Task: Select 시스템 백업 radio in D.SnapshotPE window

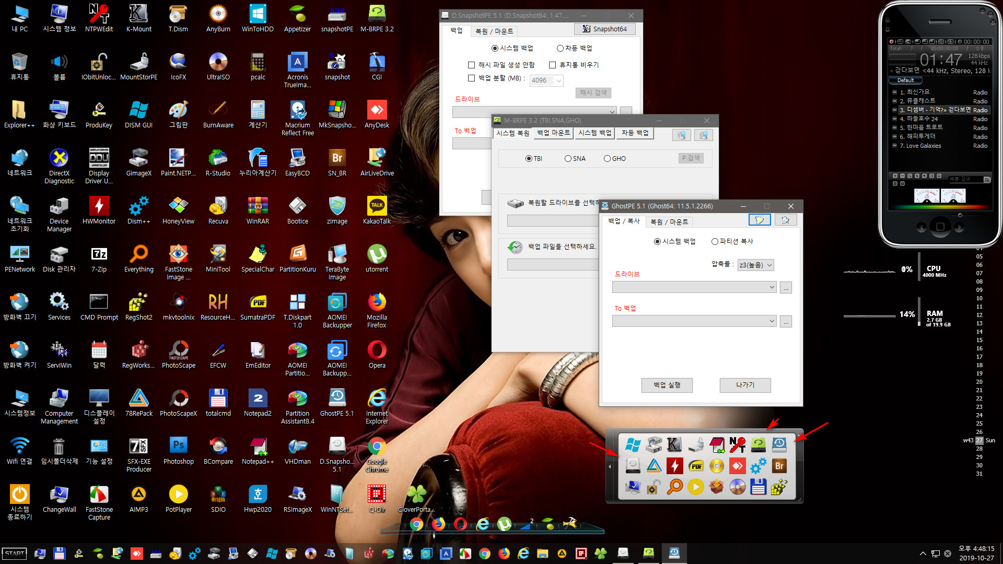Action: tap(512, 48)
